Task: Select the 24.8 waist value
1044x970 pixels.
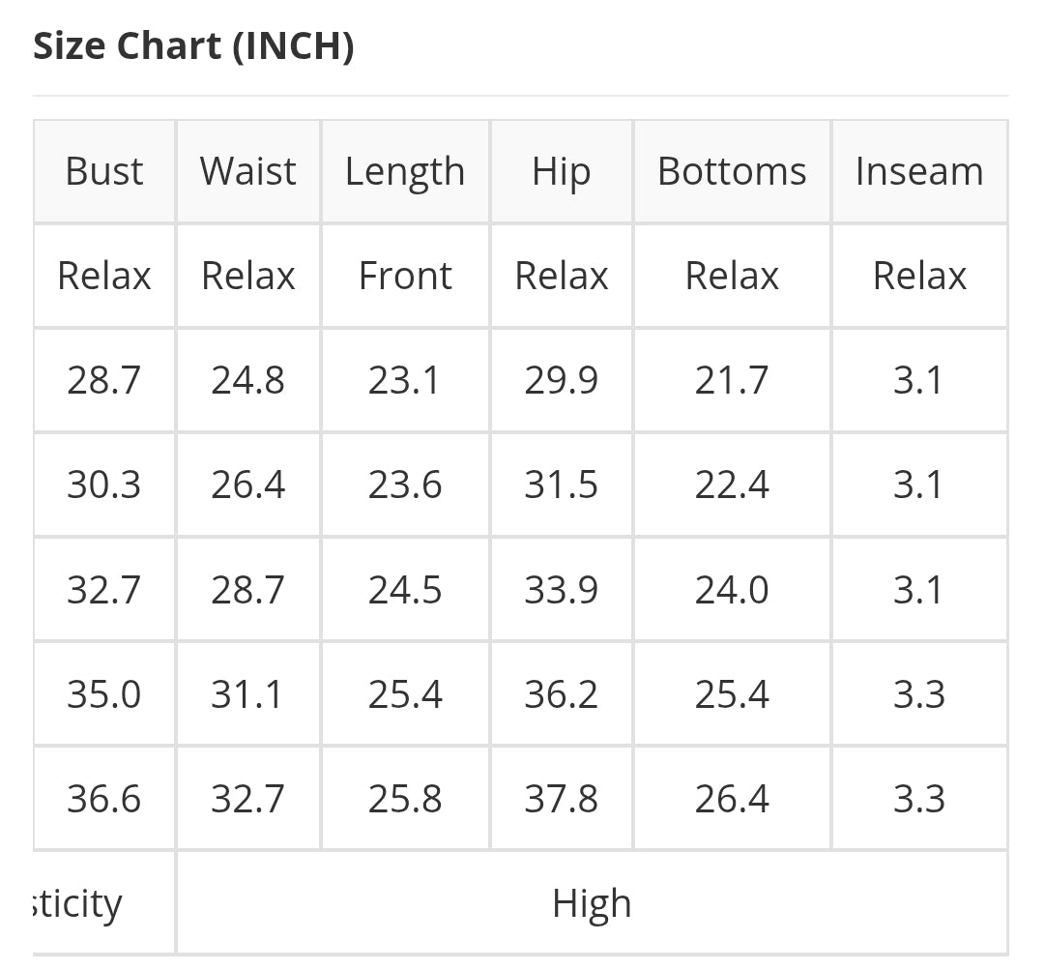Action: [247, 380]
